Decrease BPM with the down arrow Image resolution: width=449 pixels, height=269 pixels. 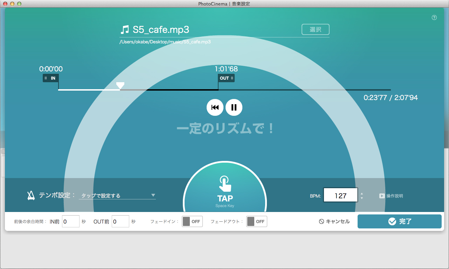point(362,198)
